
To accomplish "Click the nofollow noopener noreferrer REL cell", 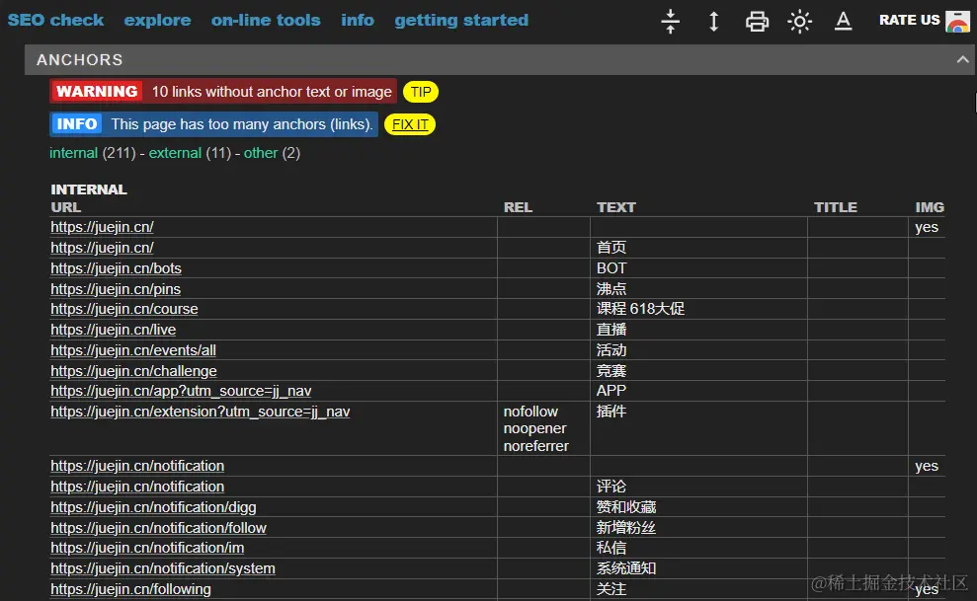I will point(535,428).
